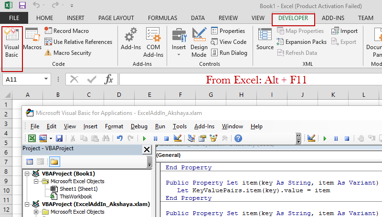The width and height of the screenshot is (382, 217).
Task: Collapse VBAProject (Book1) node
Action: 27,174
